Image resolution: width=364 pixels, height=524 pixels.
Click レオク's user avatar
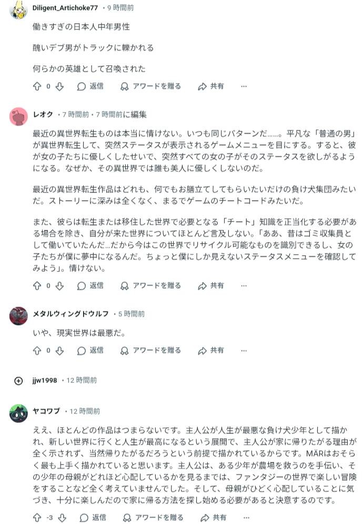tap(18, 116)
